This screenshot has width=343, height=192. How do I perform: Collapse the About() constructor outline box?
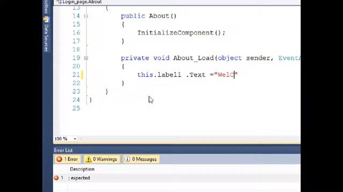coord(86,16)
